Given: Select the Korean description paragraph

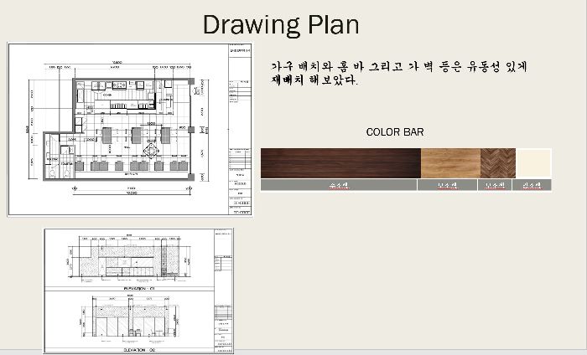Looking at the screenshot, I should tap(398, 73).
